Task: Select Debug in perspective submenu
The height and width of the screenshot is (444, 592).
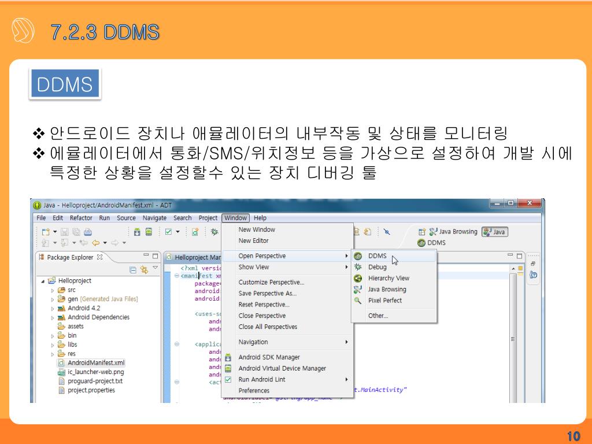Action: point(394,267)
